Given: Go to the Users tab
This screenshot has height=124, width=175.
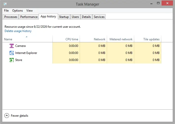Looking at the screenshot, I should 75,17.
